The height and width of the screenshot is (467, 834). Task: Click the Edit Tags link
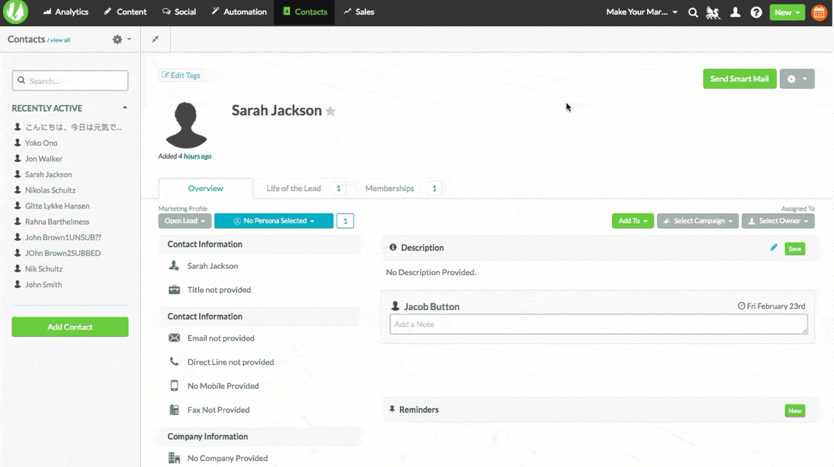pos(181,75)
